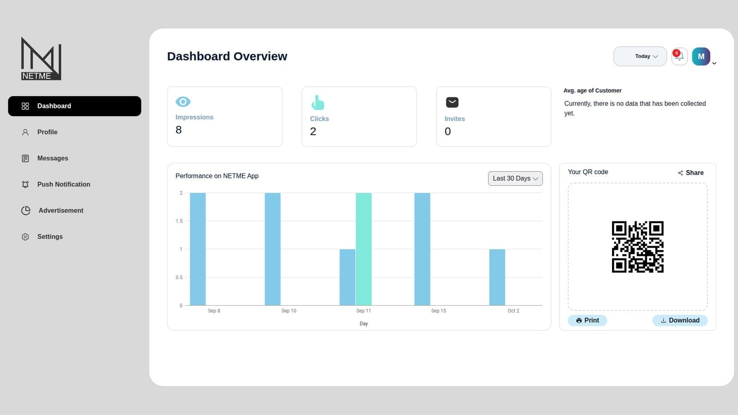Click the Impressions eye icon

183,101
